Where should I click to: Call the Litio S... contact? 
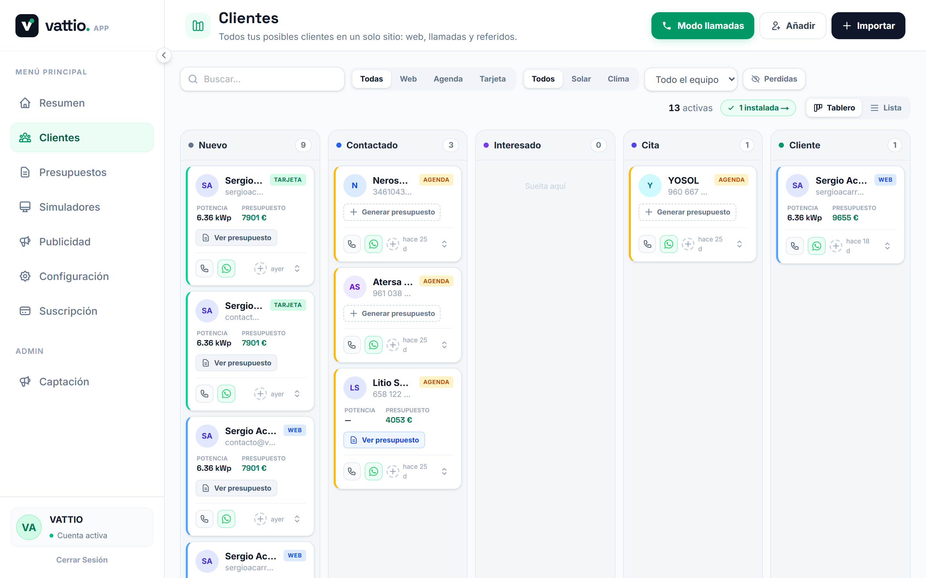(x=352, y=471)
